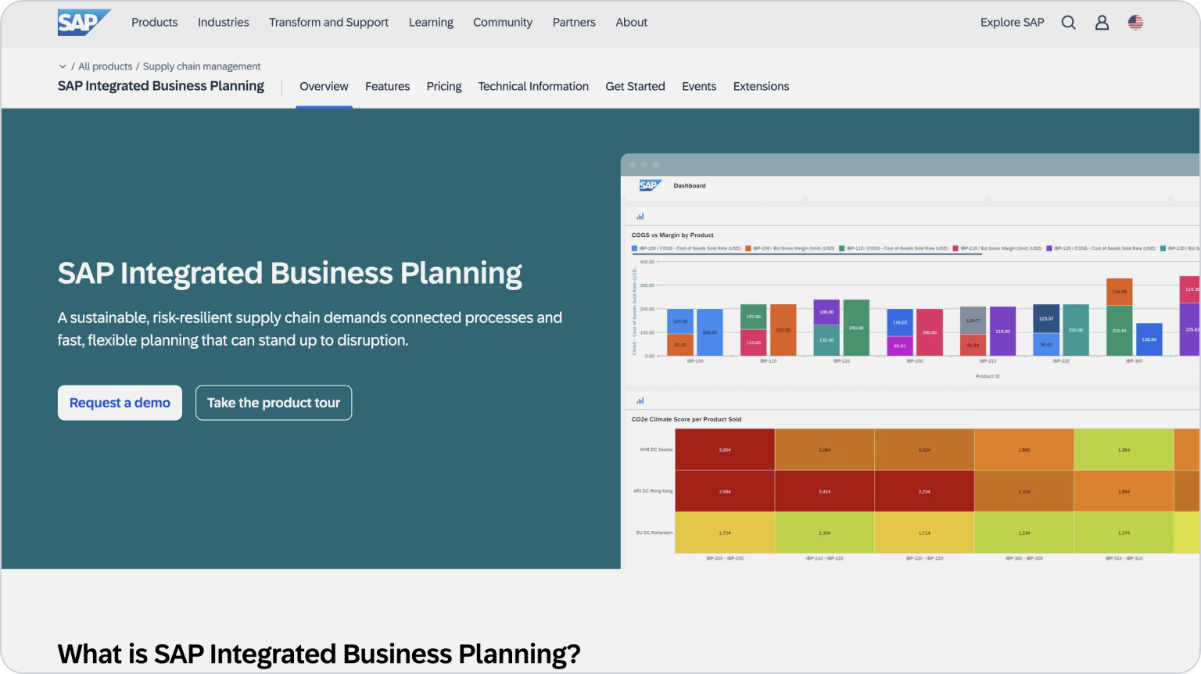Open the Learning menu

tap(431, 22)
